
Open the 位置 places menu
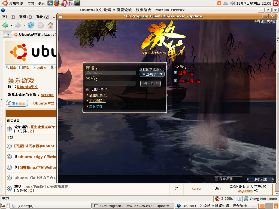(x=31, y=3)
